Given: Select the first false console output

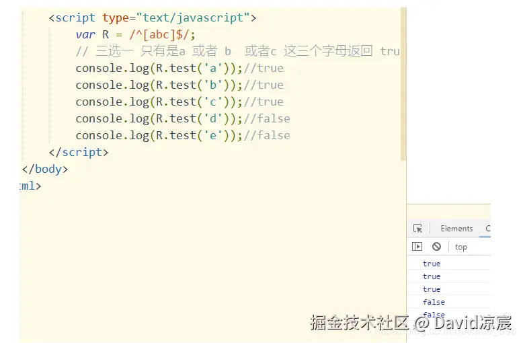Looking at the screenshot, I should (x=434, y=302).
